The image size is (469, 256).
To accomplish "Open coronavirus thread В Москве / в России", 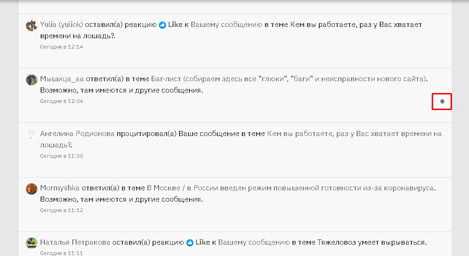I will coord(291,188).
